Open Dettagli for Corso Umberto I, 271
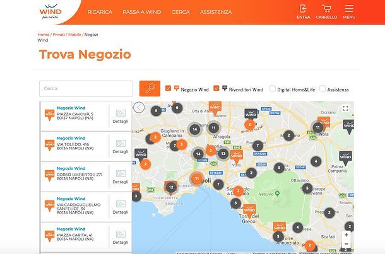Viewport: 385px width, 254px height. coord(121,177)
